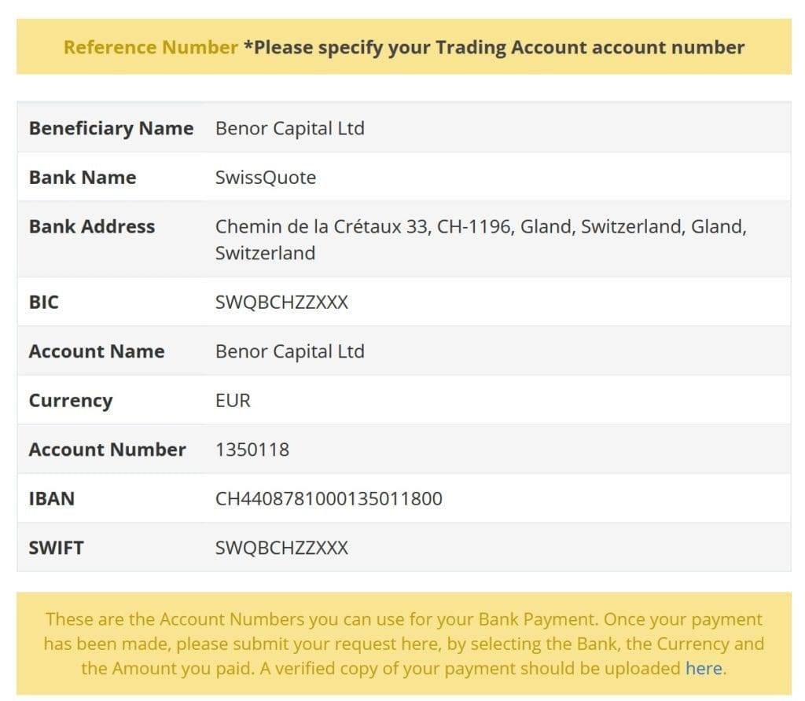Viewport: 805px width, 701px height.
Task: Click the Reference Number heading
Action: 150,47
